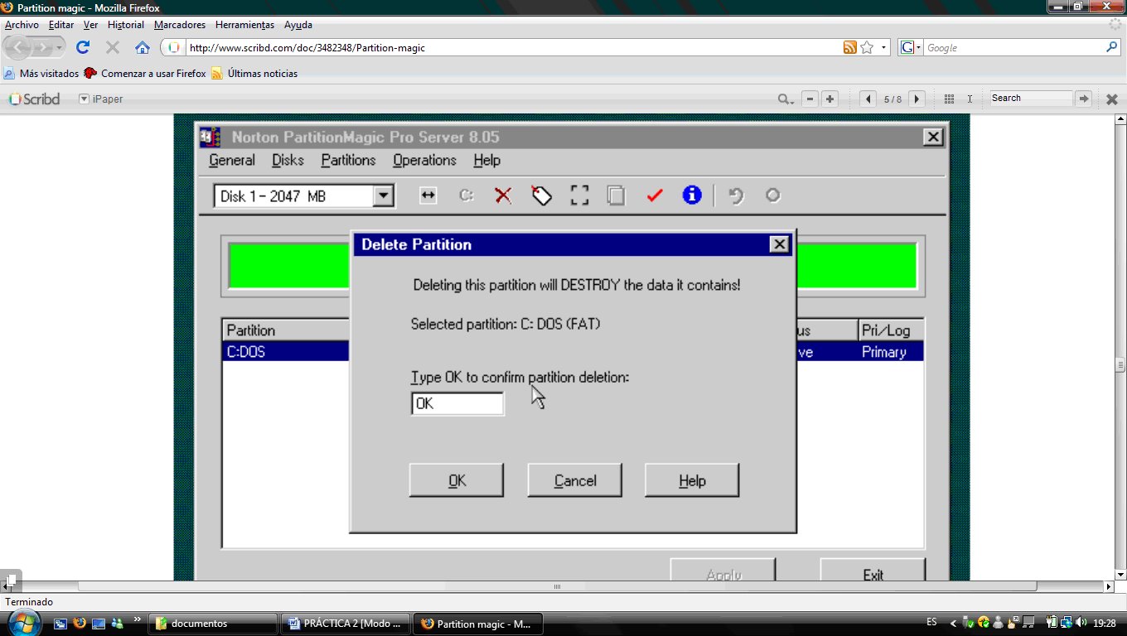
Task: Click the Scribd text select cursor icon
Action: point(970,99)
